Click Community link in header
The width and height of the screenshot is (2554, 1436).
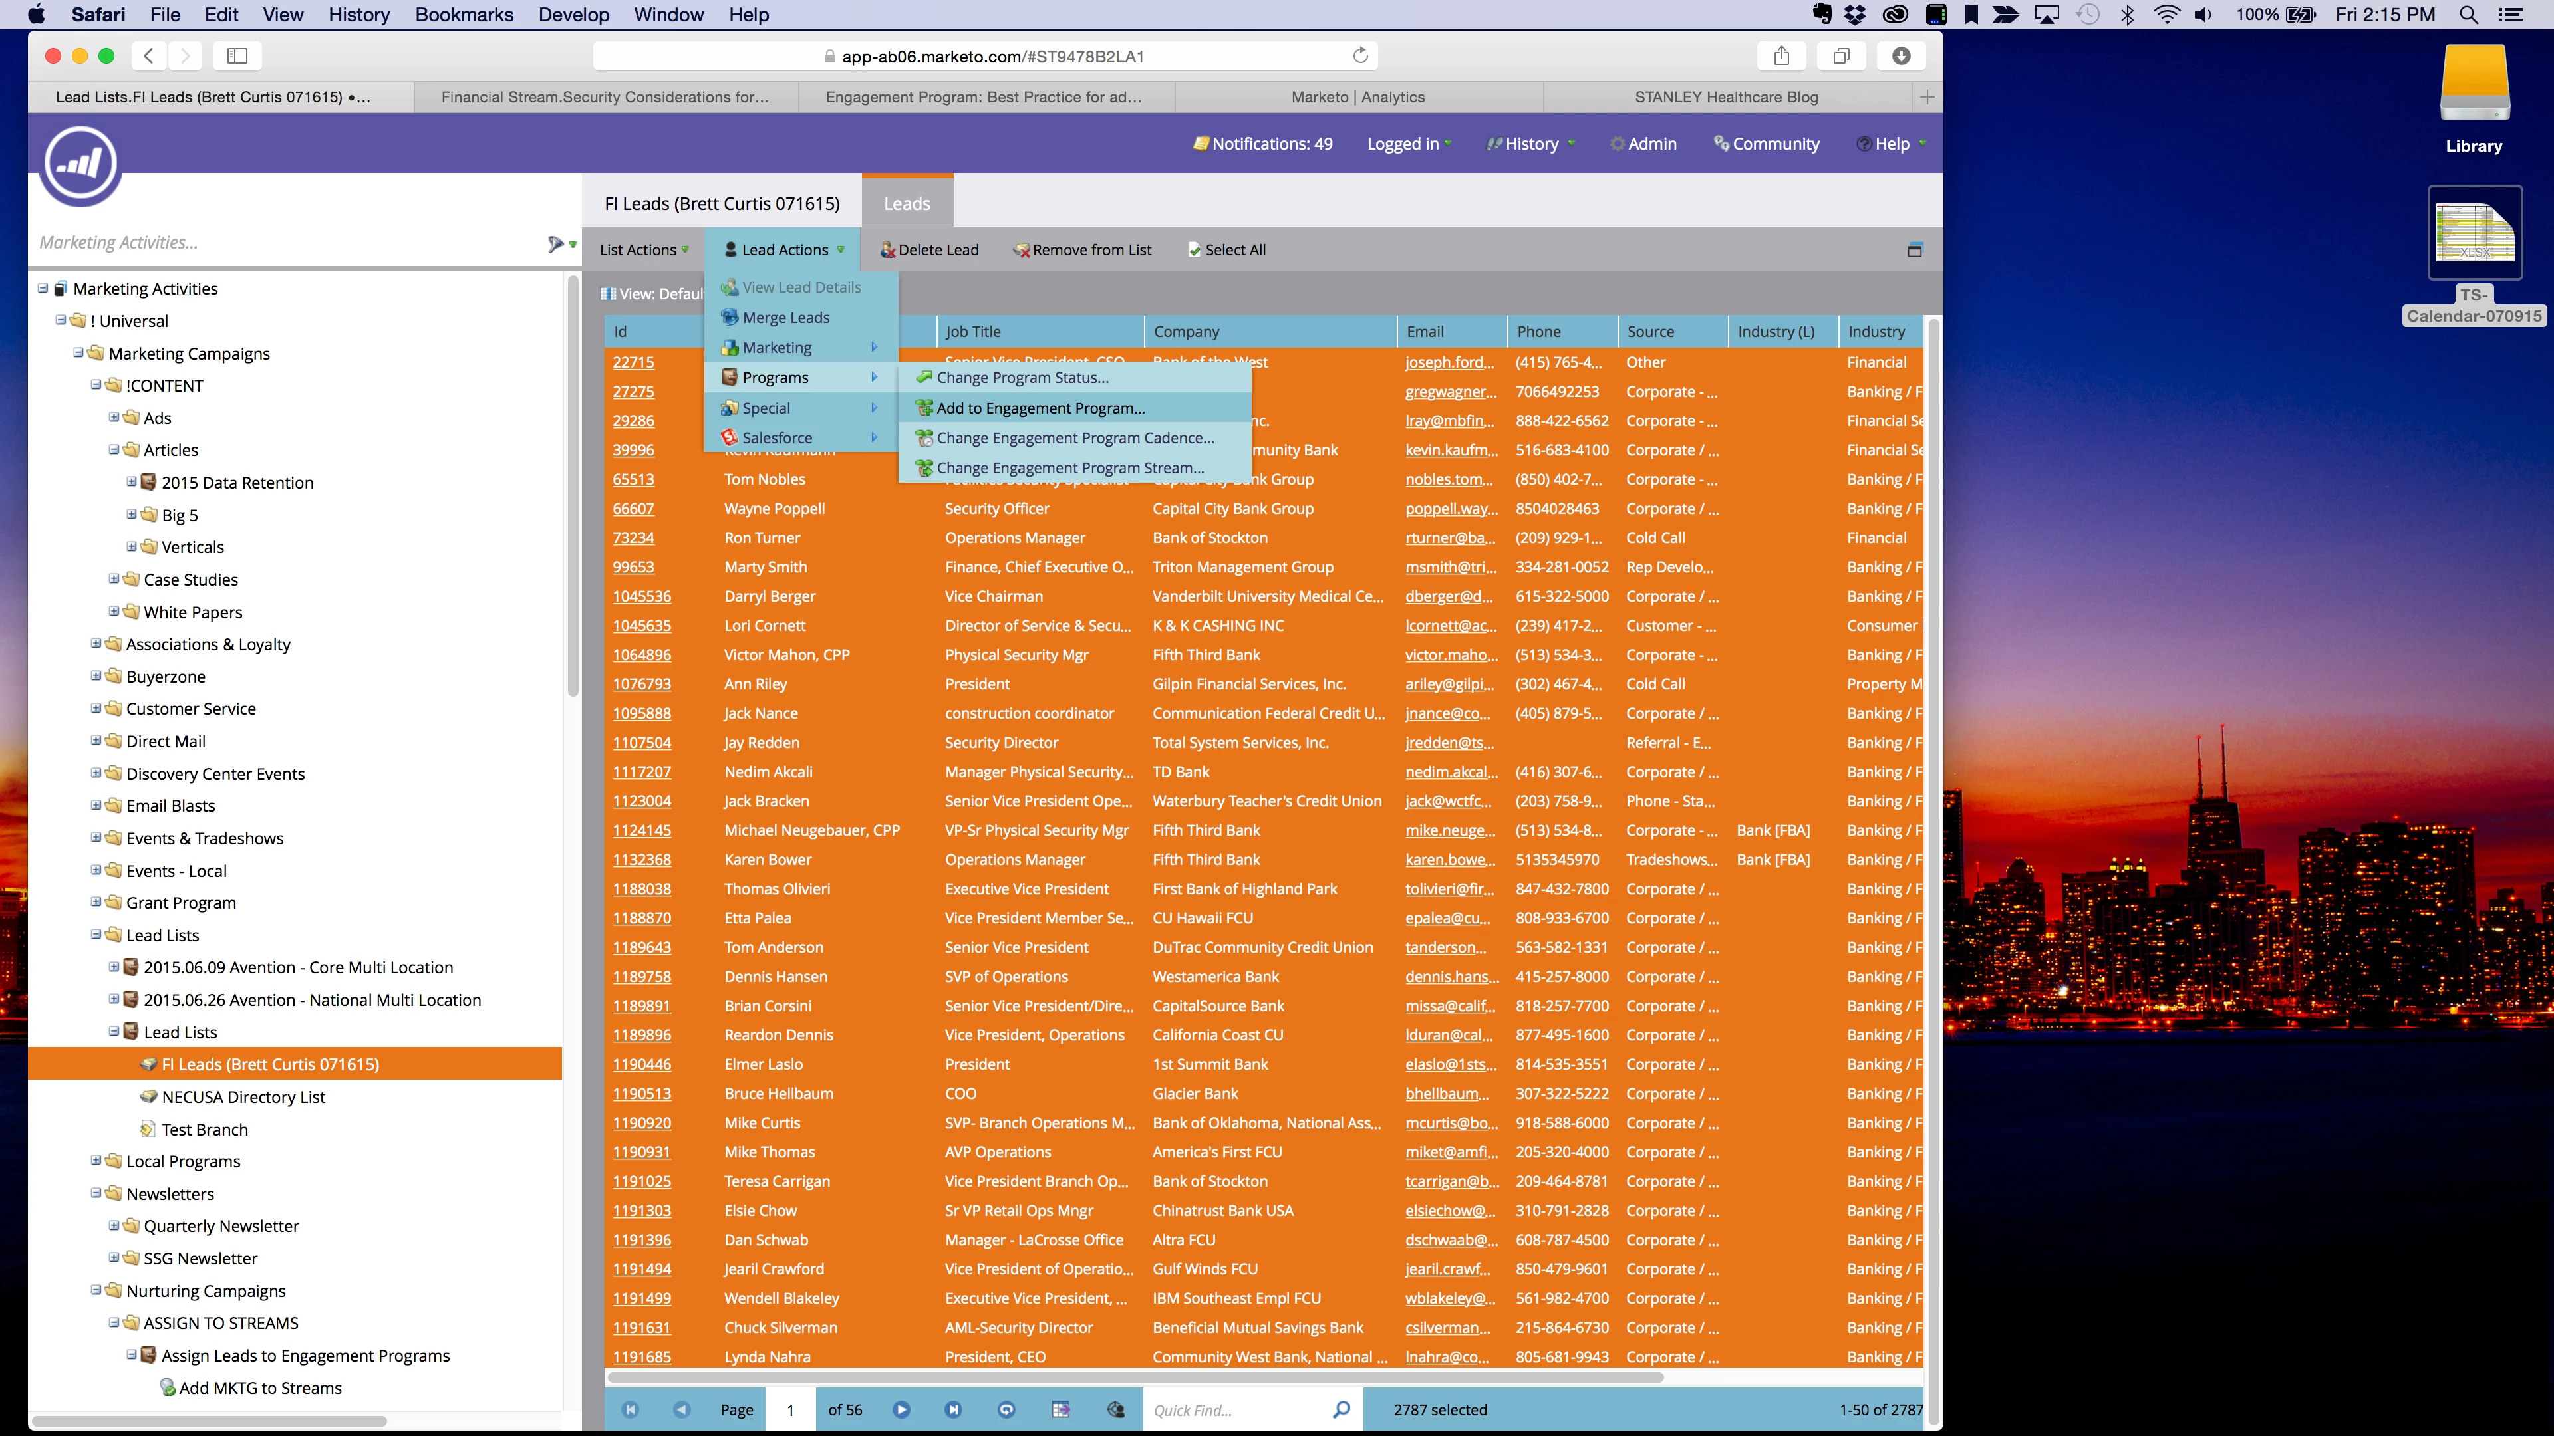click(1774, 144)
